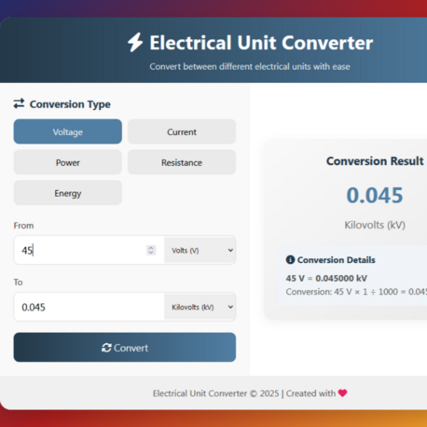This screenshot has height=427, width=427.
Task: Click the large 0.045 result value
Action: pos(375,195)
